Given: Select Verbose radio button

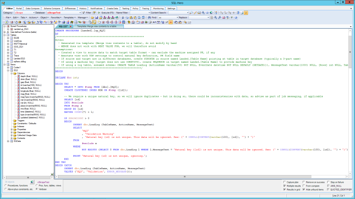Looking at the screenshot, I should 37,189.
